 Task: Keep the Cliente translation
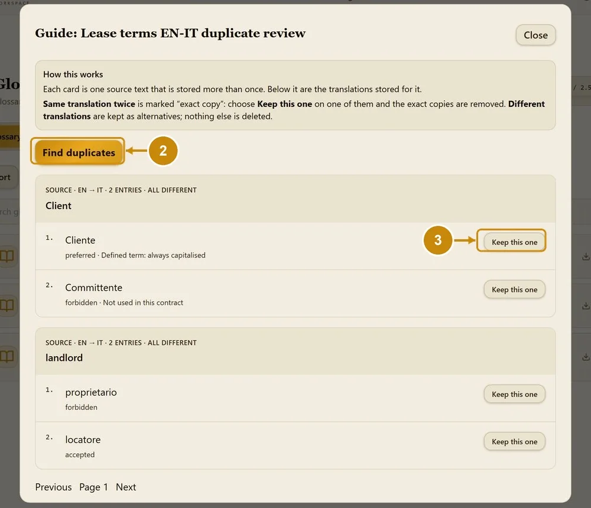(x=514, y=242)
